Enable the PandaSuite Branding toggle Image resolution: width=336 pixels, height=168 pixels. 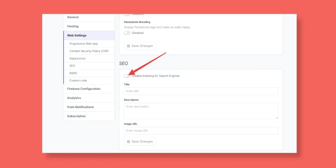(127, 33)
